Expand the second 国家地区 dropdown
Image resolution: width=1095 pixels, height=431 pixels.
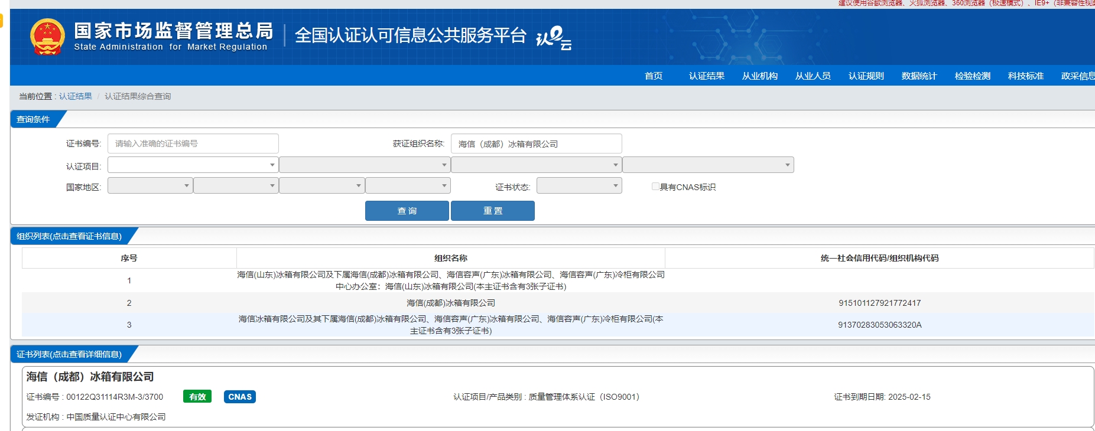point(236,185)
